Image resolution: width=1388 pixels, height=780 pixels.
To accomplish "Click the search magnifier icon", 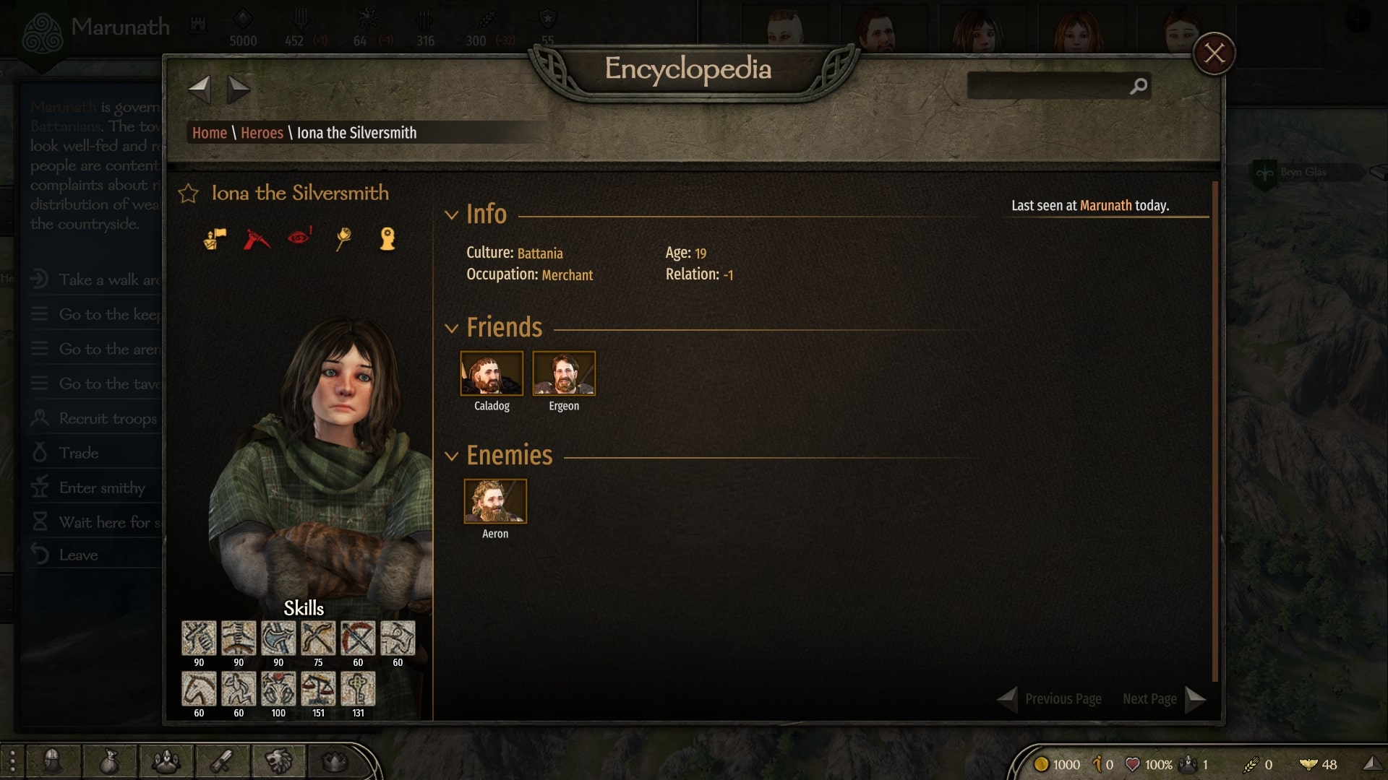I will coord(1139,87).
